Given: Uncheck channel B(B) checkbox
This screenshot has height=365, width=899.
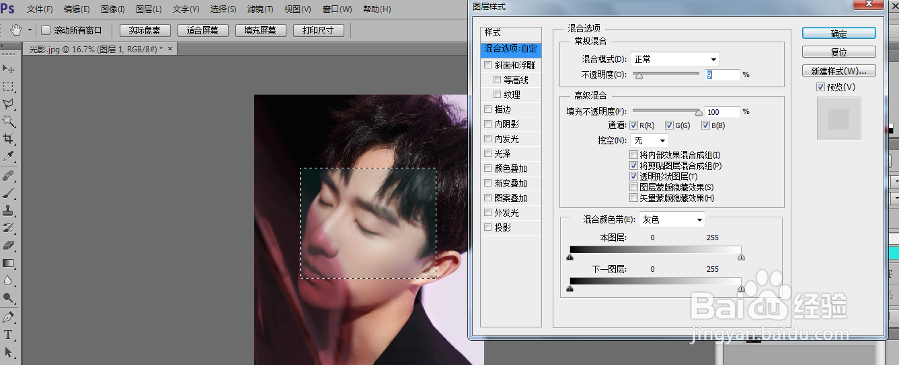Looking at the screenshot, I should pos(705,125).
